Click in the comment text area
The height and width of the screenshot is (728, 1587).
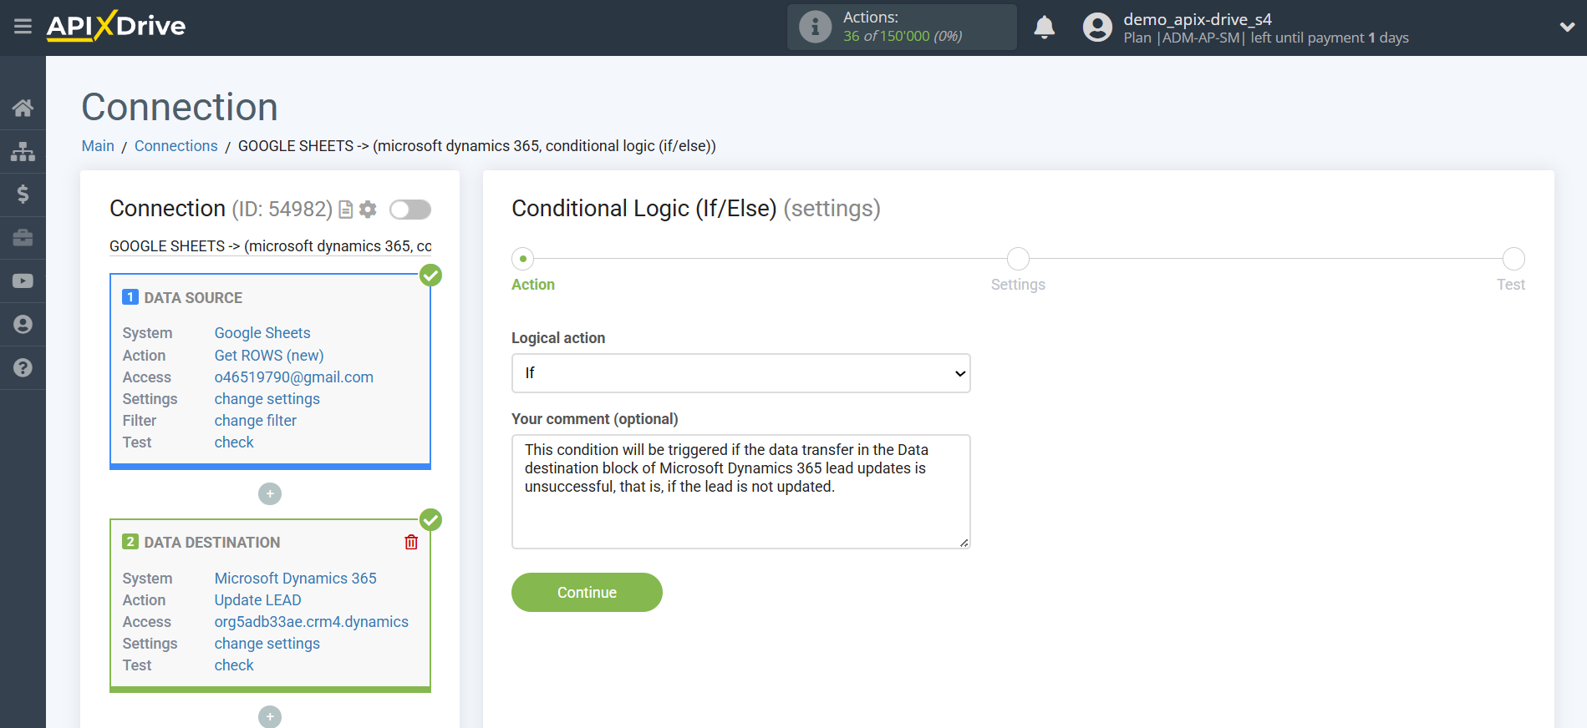tap(740, 492)
